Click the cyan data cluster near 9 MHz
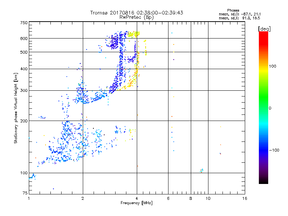288x216 pixels. click(202, 171)
